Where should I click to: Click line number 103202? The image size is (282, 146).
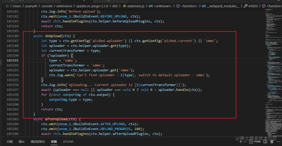coord(13,114)
